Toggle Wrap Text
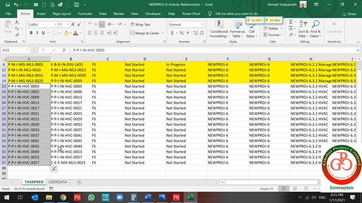This screenshot has width=362, height=203. [x=140, y=24]
